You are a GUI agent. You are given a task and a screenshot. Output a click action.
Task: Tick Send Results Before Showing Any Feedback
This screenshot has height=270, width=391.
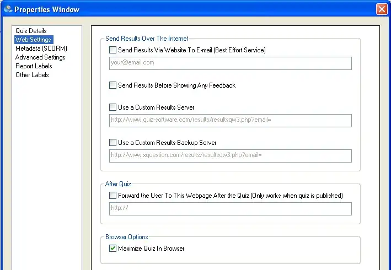click(113, 85)
